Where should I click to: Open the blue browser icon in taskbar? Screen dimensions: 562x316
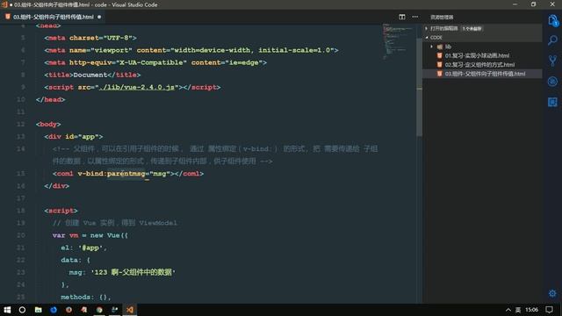(x=54, y=310)
